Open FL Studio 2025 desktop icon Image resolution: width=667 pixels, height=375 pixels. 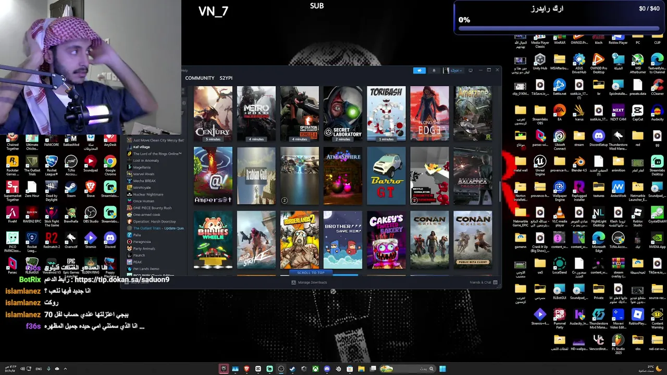tap(618, 344)
